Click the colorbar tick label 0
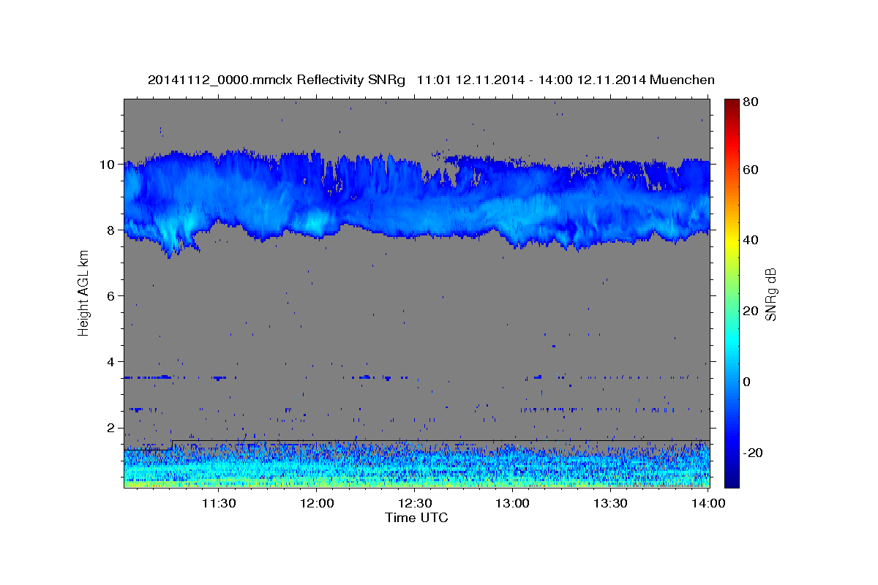Viewport: 878px width, 585px height. (x=747, y=382)
